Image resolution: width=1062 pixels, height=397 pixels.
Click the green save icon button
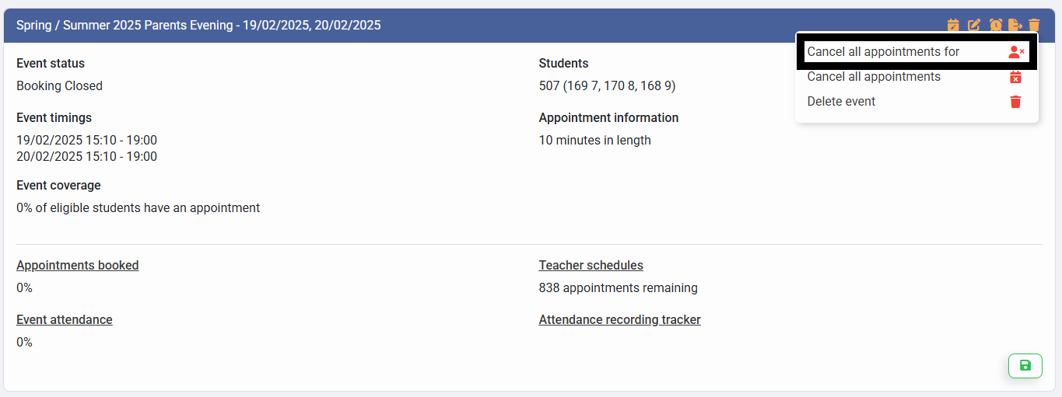click(1025, 365)
